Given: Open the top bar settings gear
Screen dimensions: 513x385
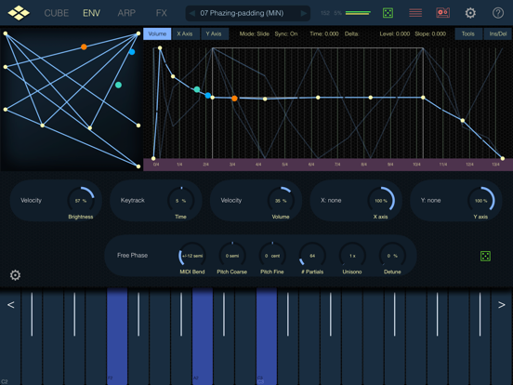Looking at the screenshot, I should [470, 13].
